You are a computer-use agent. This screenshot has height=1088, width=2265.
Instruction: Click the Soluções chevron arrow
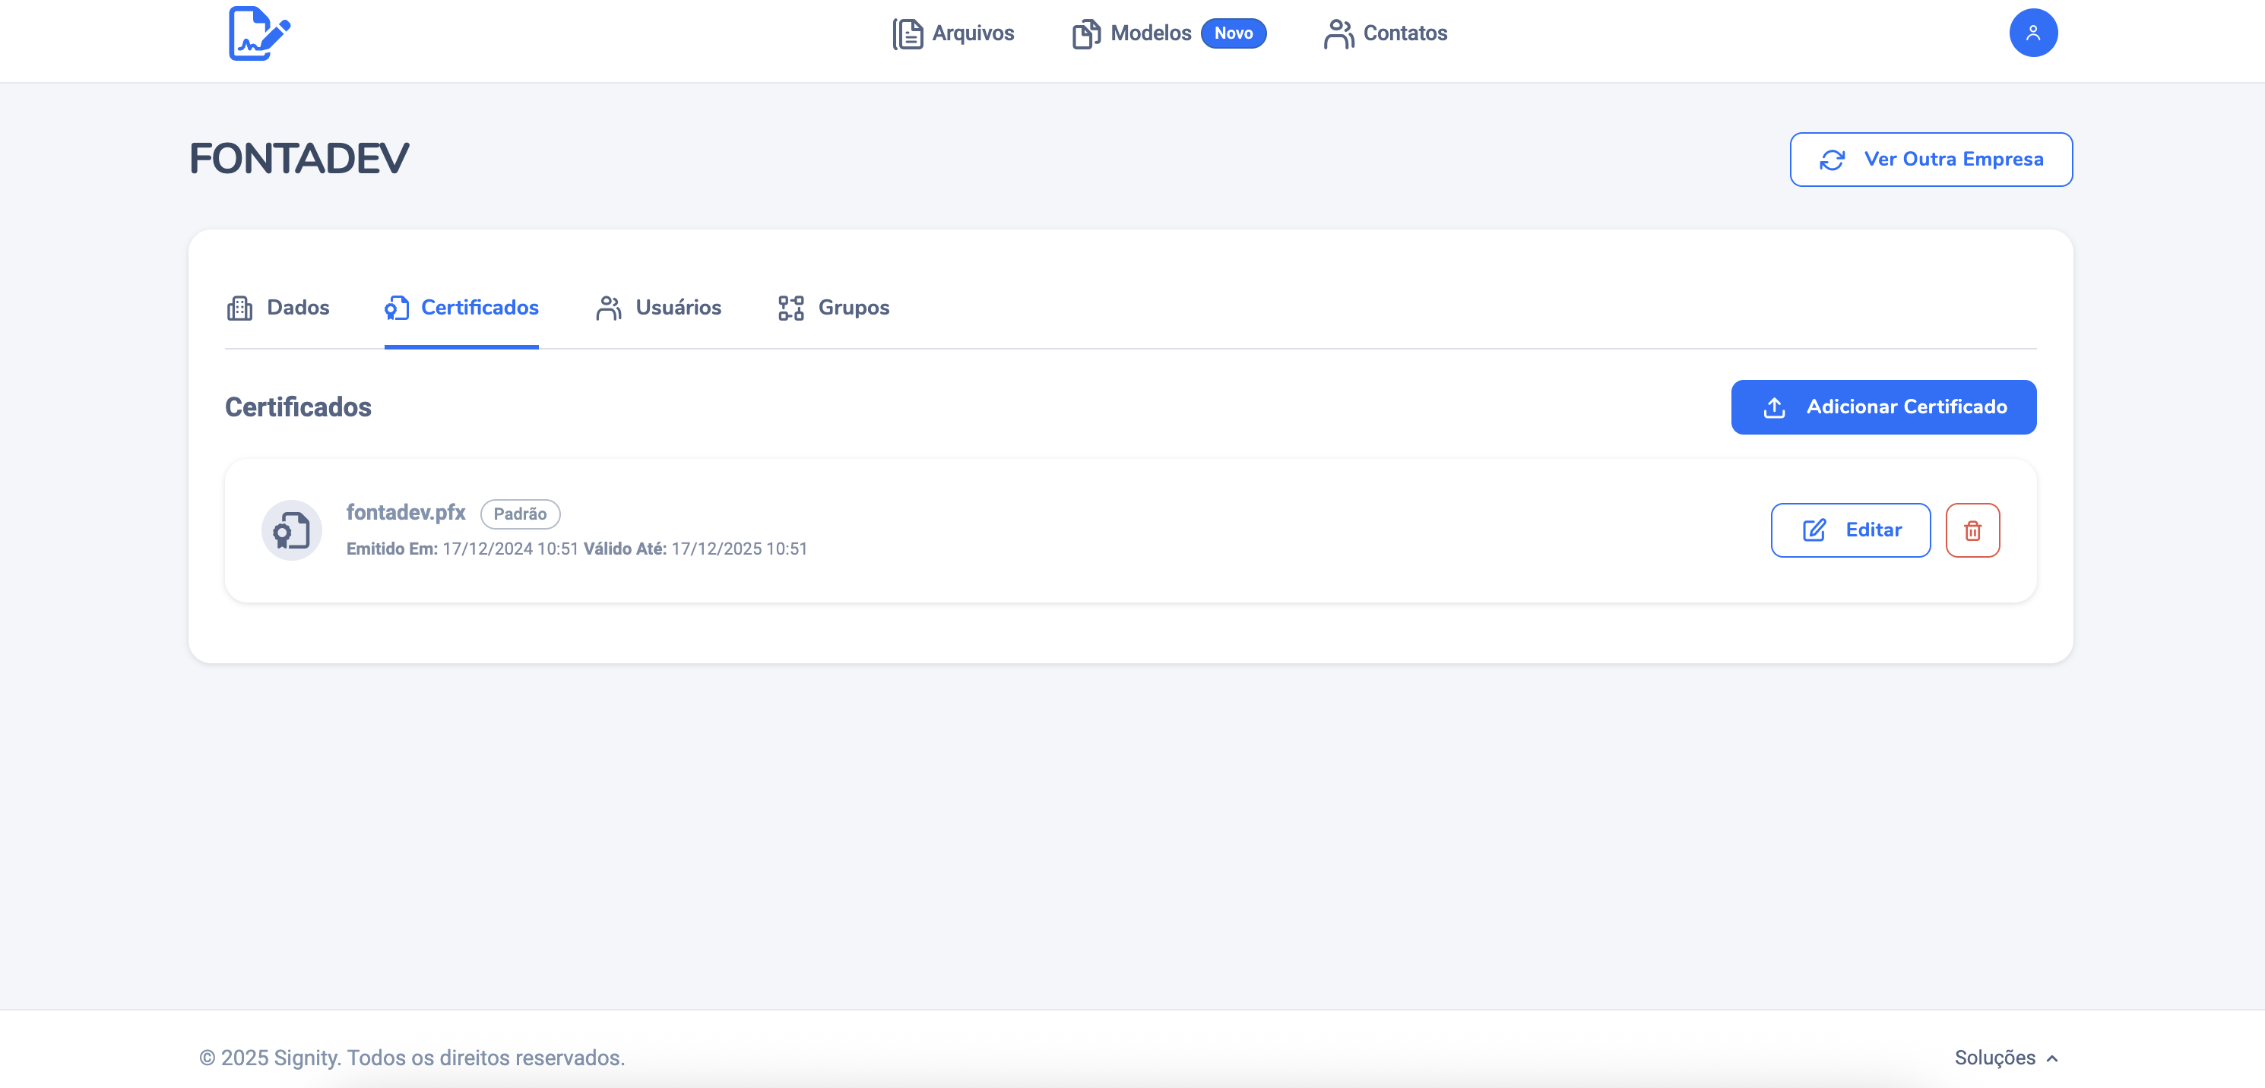[x=2051, y=1058]
